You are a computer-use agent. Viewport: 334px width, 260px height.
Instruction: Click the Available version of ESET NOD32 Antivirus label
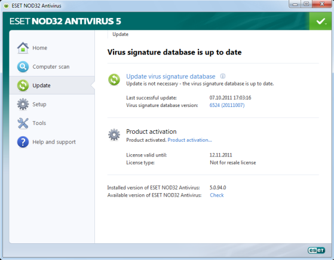[154, 195]
